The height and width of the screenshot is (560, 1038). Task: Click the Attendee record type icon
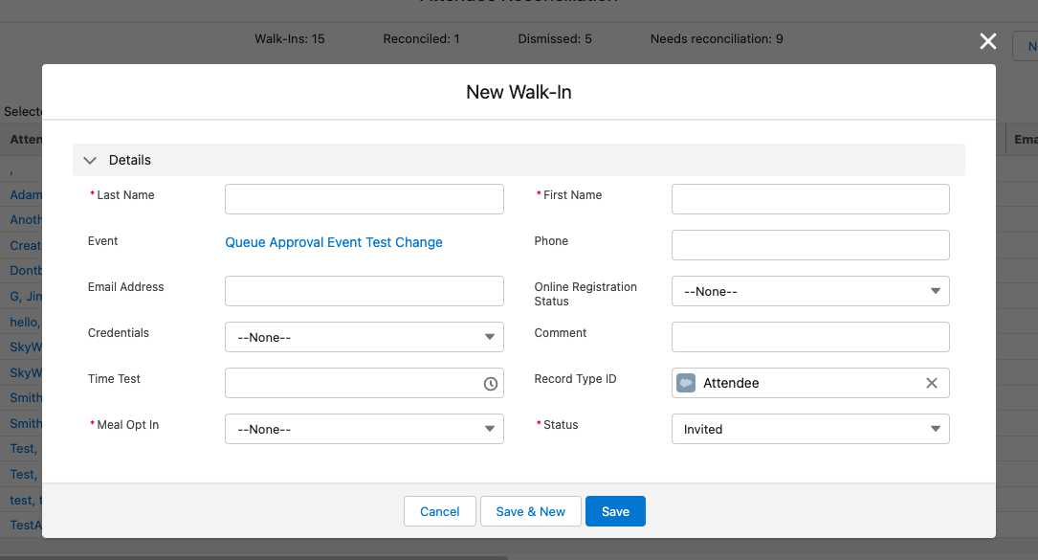coord(686,383)
